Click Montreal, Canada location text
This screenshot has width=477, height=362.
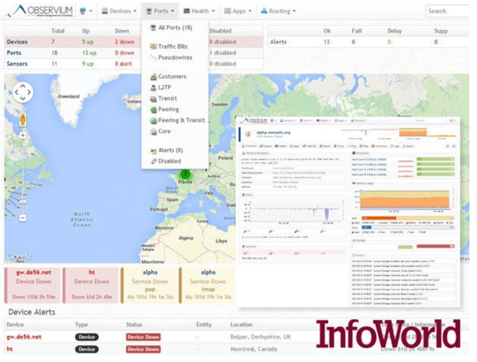coord(254,349)
